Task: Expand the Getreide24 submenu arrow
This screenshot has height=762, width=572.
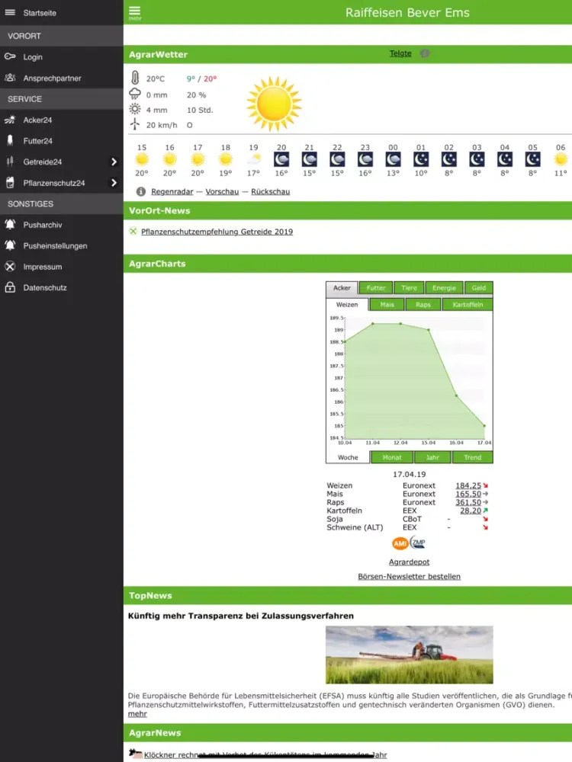Action: tap(114, 162)
